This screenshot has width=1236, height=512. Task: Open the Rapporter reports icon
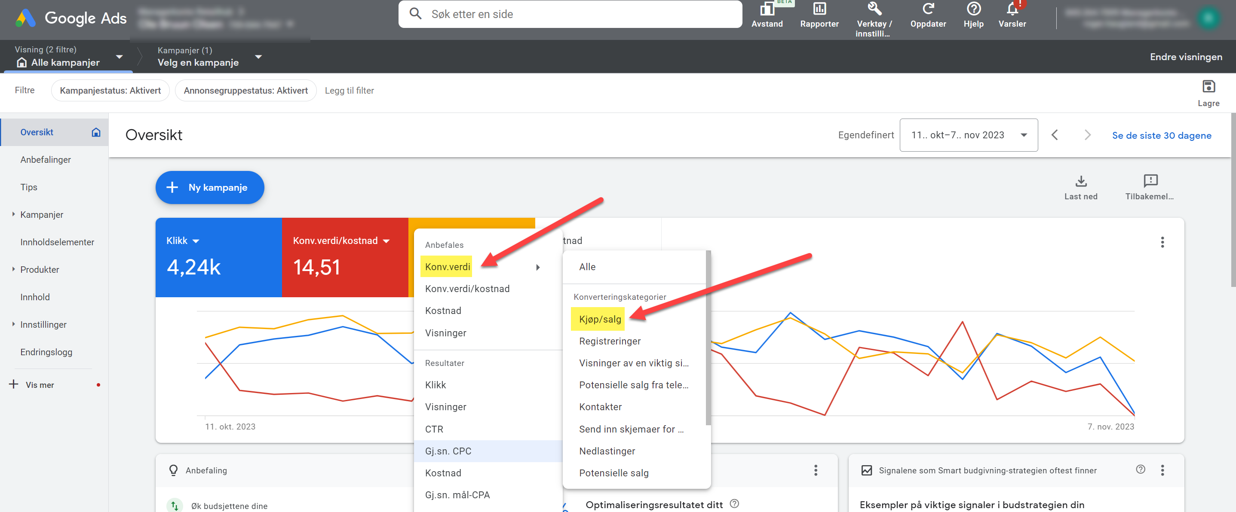(x=819, y=9)
